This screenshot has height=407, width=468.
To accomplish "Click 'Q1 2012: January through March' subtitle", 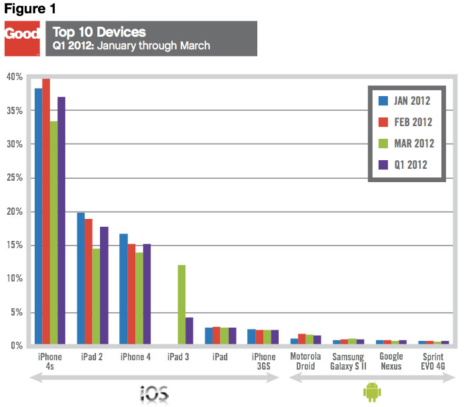I will [x=131, y=45].
